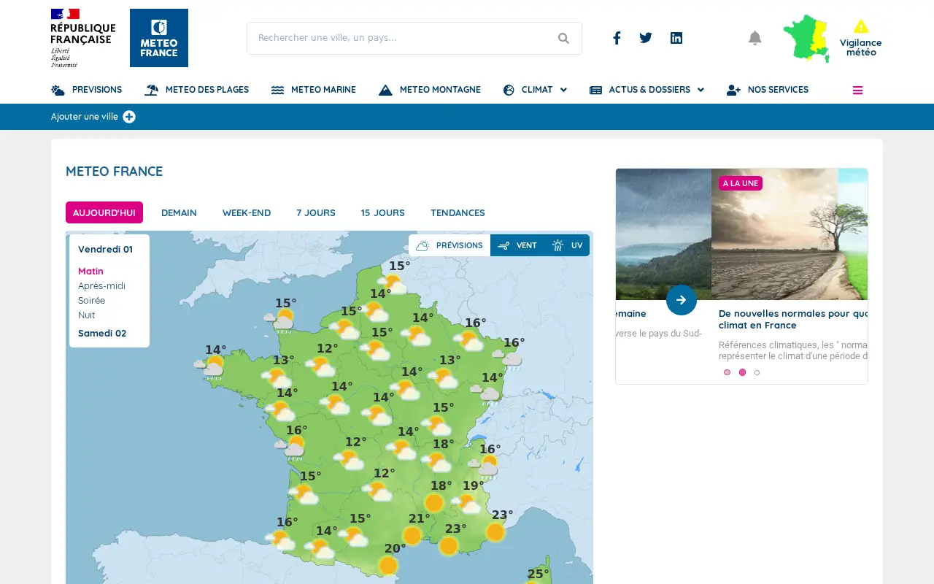934x584 pixels.
Task: Open the Twitter social link
Action: [646, 38]
